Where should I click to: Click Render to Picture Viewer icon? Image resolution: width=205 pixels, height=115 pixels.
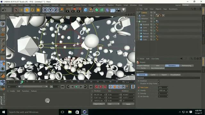pos(73,10)
